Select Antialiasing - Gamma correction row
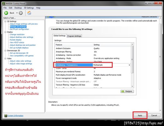 point(93,55)
